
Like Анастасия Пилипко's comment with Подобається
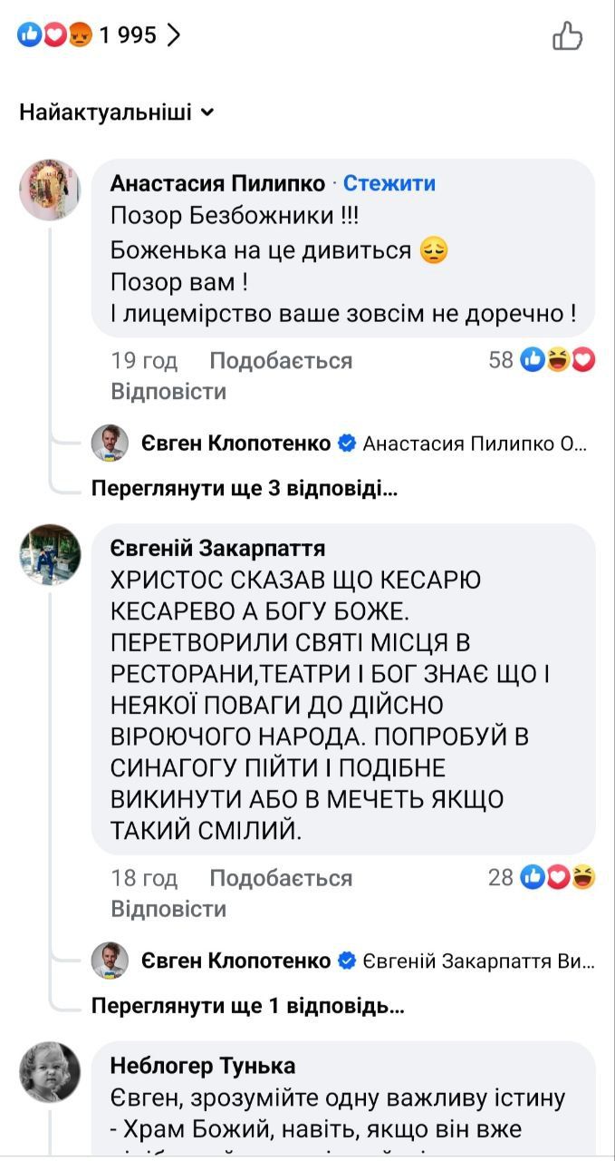coord(281,361)
